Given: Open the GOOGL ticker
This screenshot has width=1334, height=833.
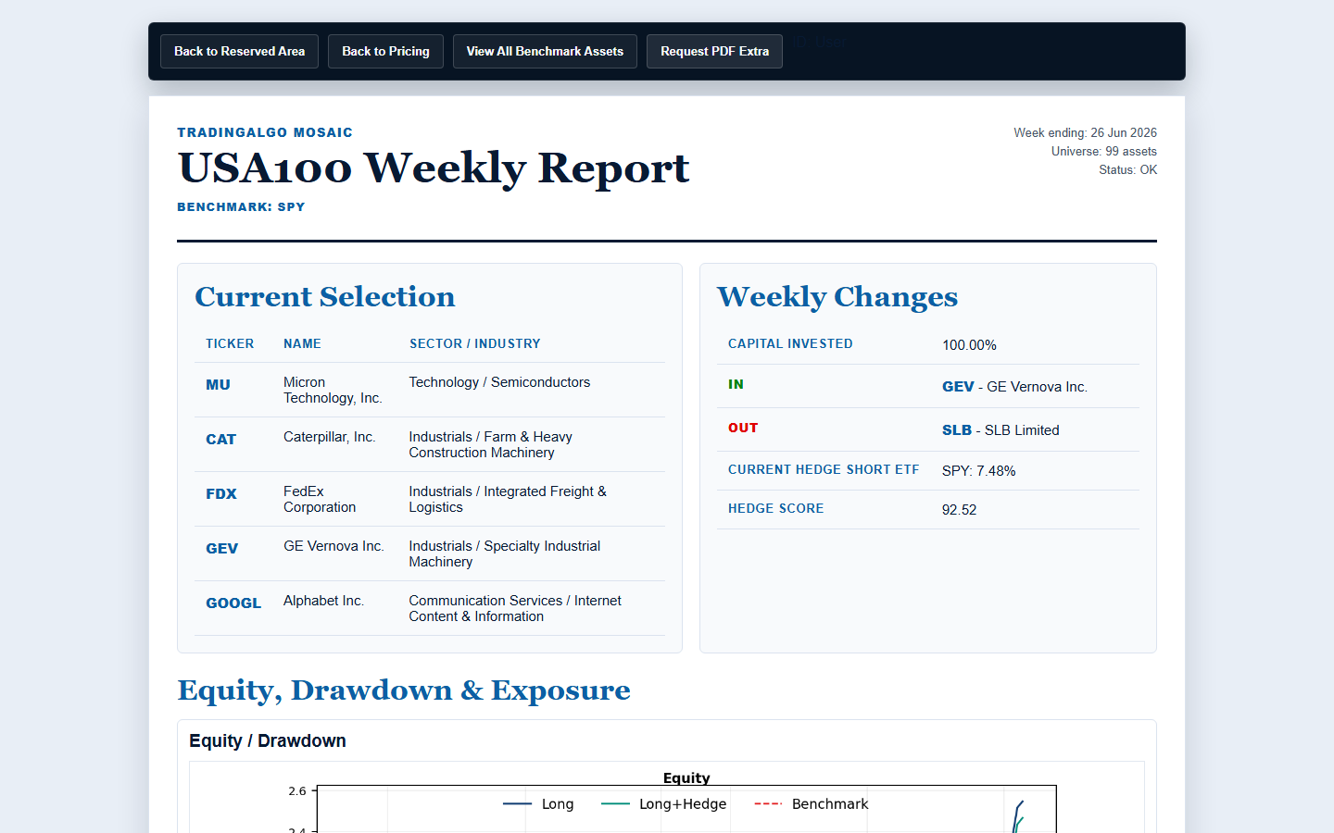Looking at the screenshot, I should click(233, 603).
